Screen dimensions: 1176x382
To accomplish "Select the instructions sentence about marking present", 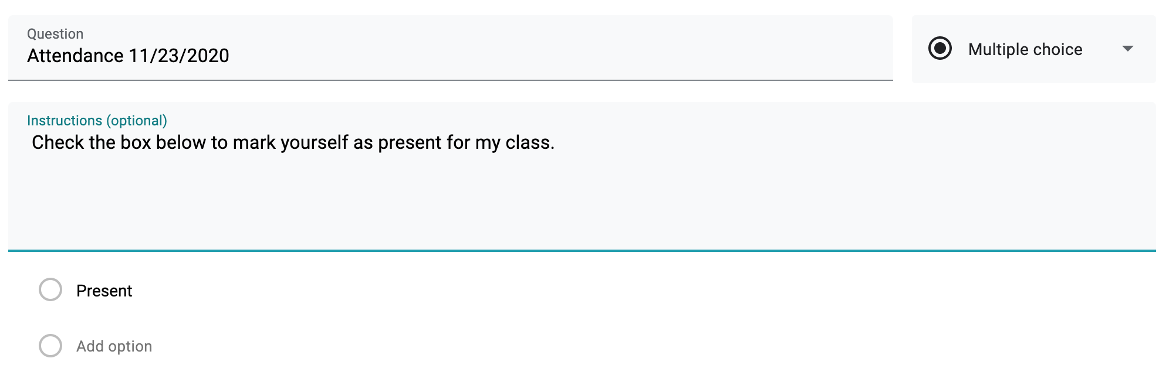I will click(x=293, y=142).
